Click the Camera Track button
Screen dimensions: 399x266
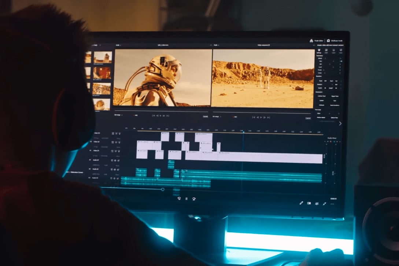(x=321, y=96)
